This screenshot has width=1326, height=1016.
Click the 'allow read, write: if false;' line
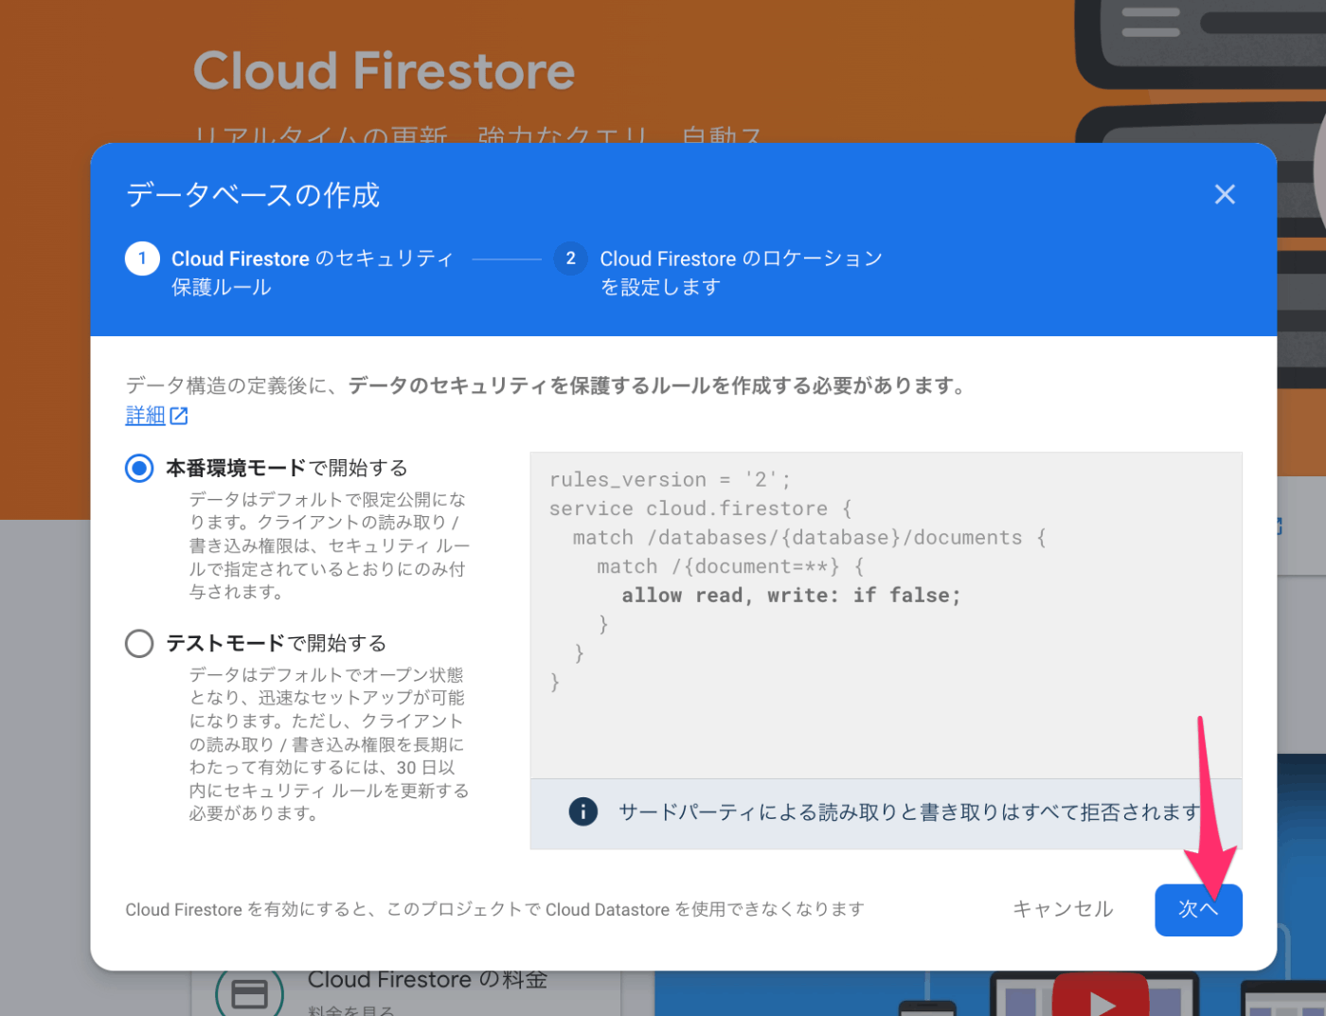(x=791, y=596)
